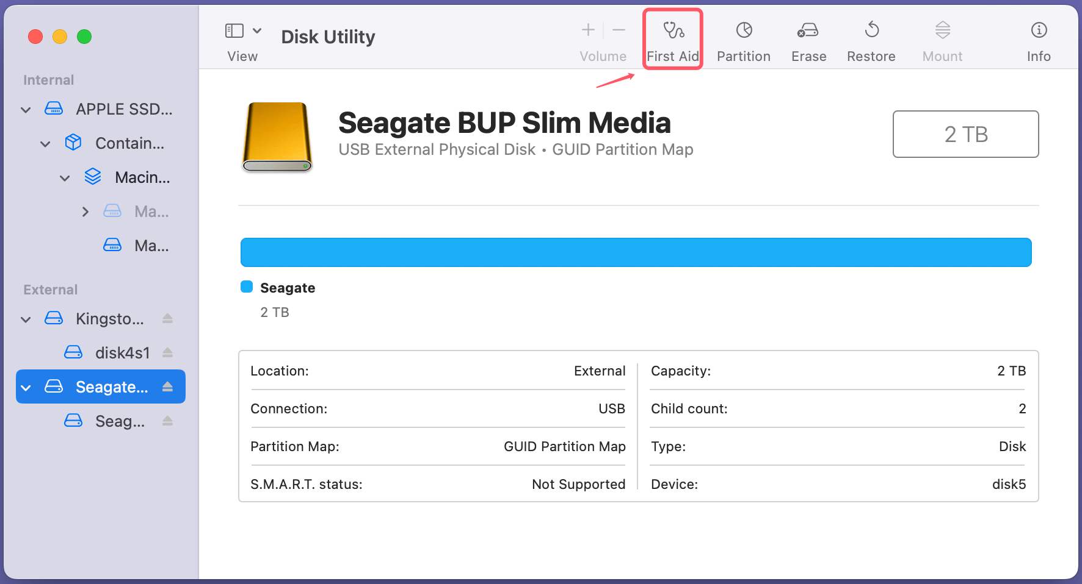Open the Restore tool
Screen dimensions: 1082x584
click(x=871, y=38)
